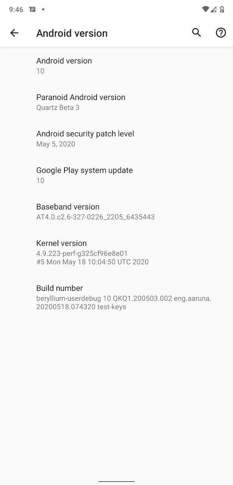Open the search icon in the header

click(x=196, y=33)
